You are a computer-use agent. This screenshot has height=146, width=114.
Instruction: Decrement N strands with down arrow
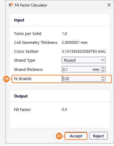pyautogui.click(x=103, y=80)
